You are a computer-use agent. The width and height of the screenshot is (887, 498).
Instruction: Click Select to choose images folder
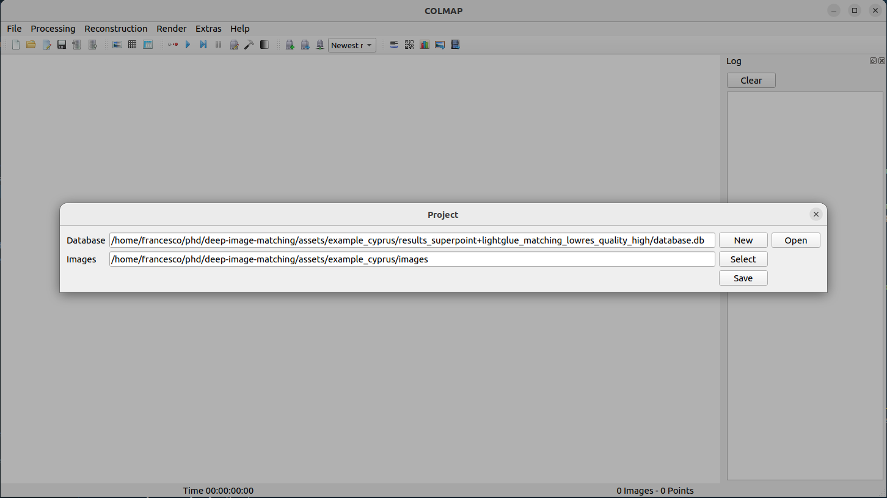click(743, 259)
